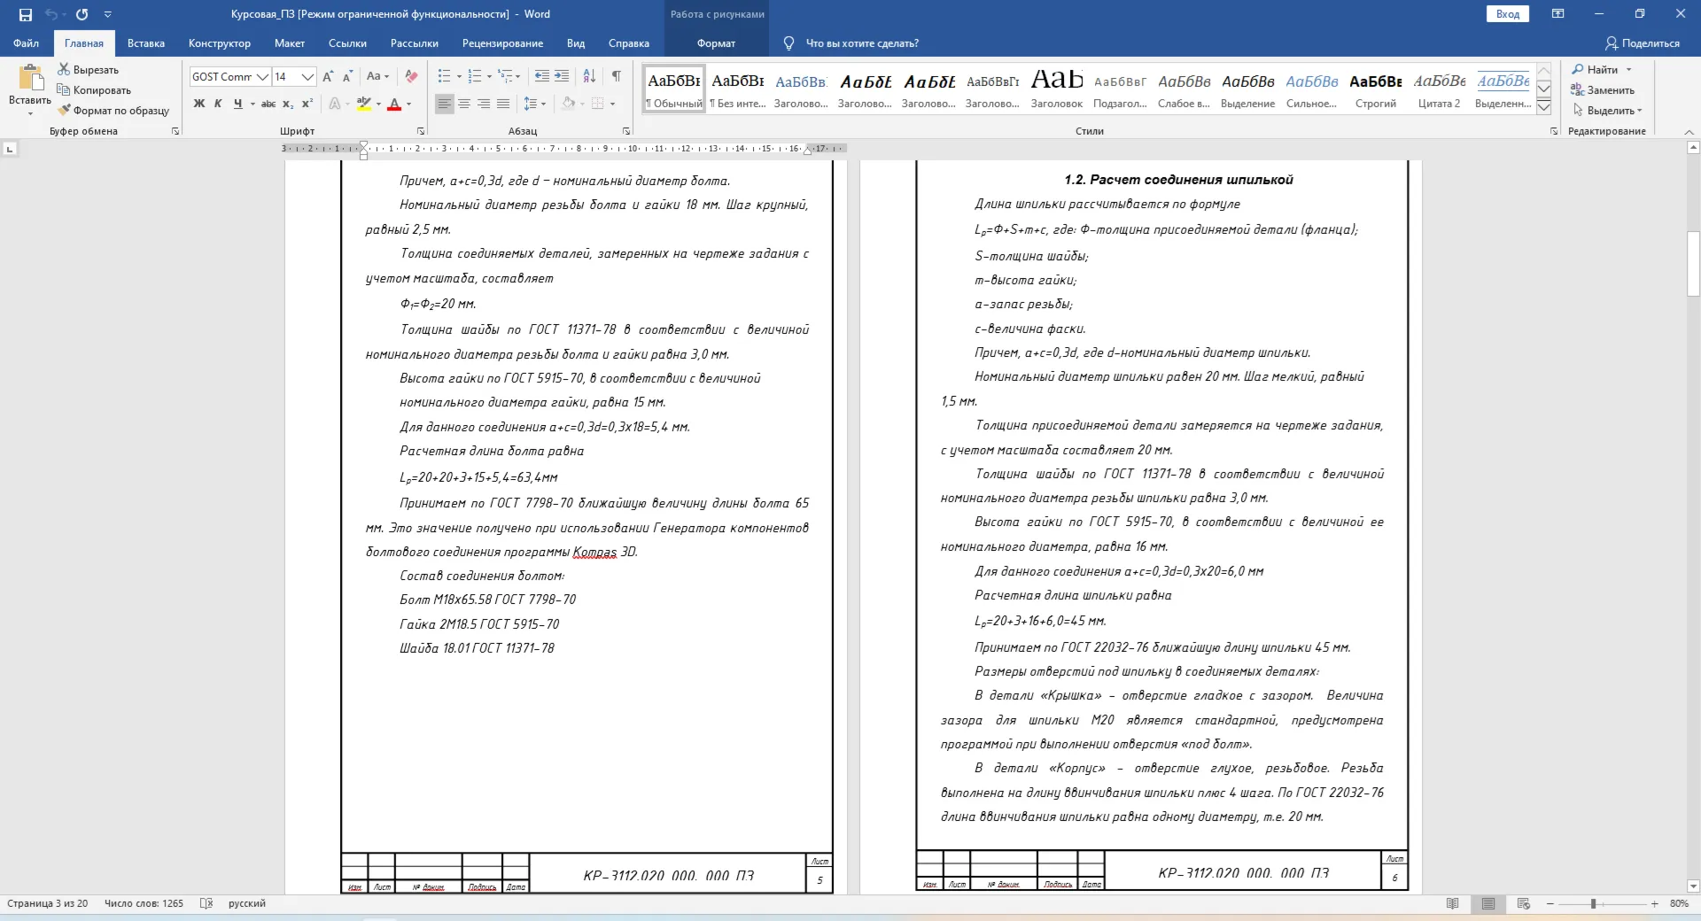Collapse the ribbon
Image resolution: width=1701 pixels, height=921 pixels.
1689,131
